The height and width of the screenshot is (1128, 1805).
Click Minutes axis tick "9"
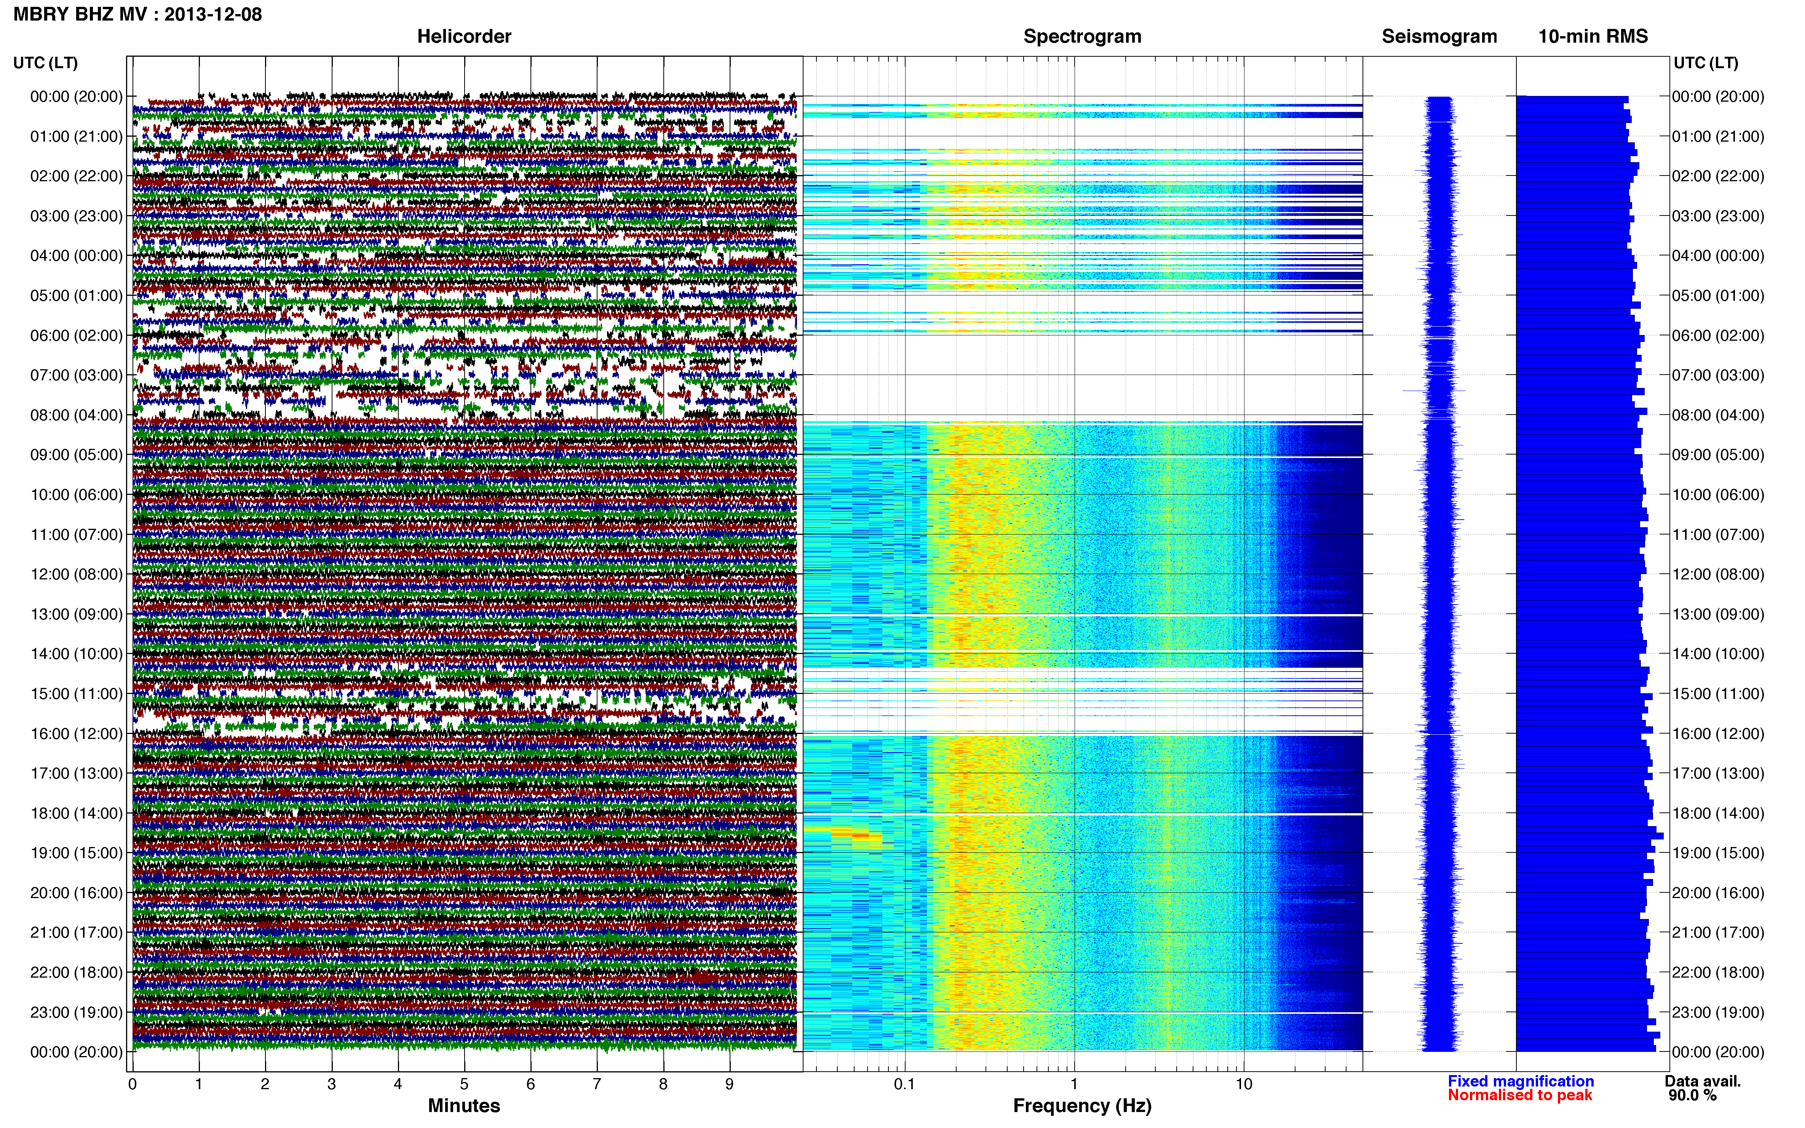coord(730,1084)
